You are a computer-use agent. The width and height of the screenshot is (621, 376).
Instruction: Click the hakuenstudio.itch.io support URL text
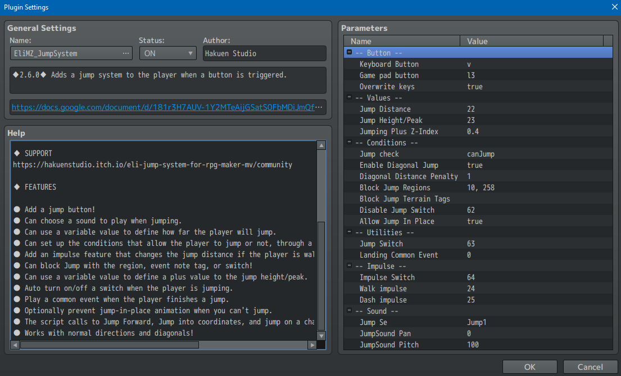pos(152,164)
